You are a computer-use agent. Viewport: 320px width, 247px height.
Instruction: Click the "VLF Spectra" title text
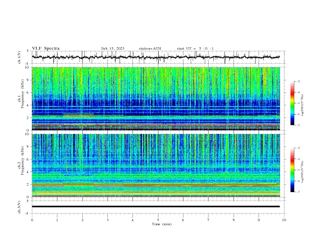pyautogui.click(x=46, y=48)
